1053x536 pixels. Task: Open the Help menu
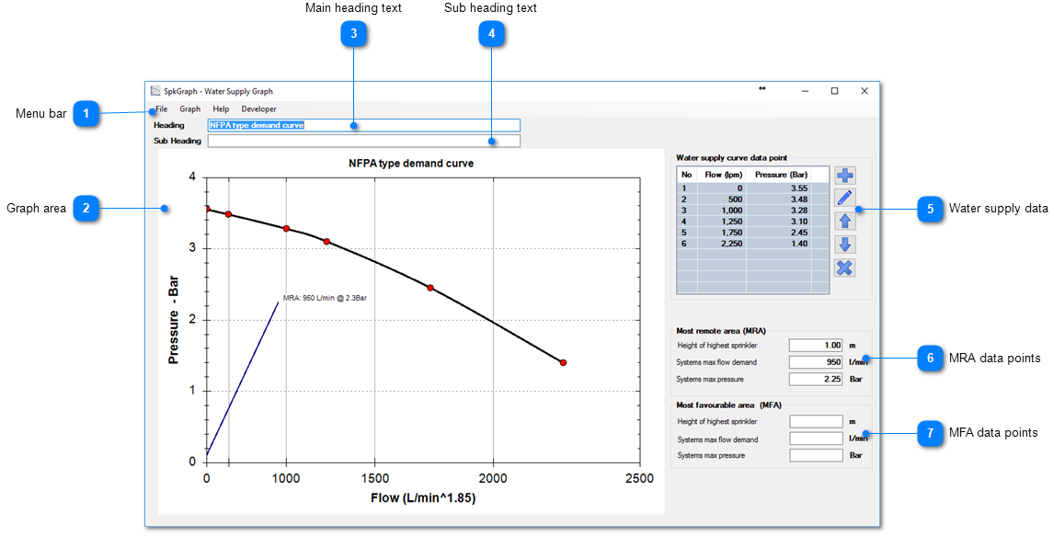tap(221, 108)
